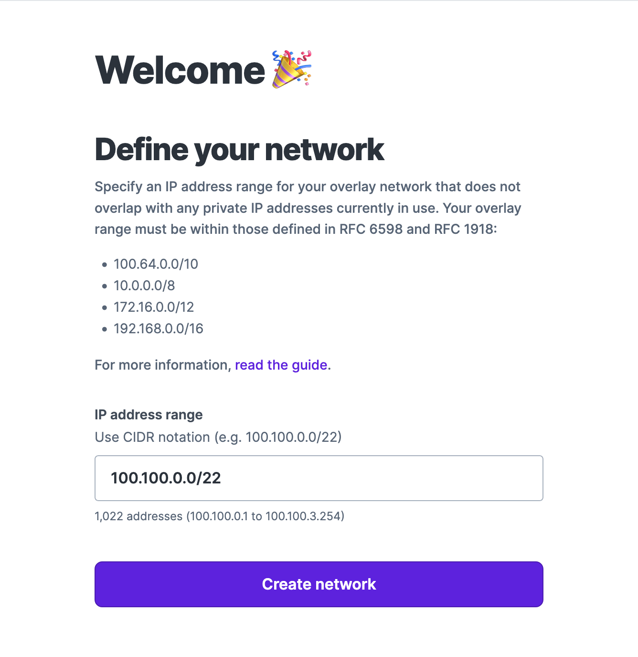638x657 pixels.
Task: Select the 172.16.0.0/12 list entry
Action: [153, 307]
